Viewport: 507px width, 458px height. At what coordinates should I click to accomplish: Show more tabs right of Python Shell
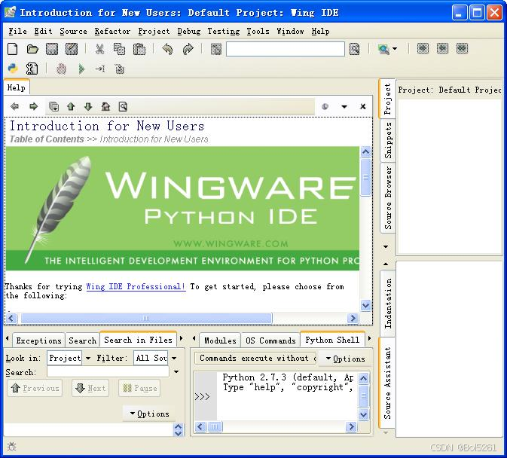[369, 338]
